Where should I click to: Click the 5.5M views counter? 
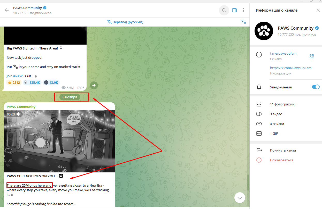68,88
